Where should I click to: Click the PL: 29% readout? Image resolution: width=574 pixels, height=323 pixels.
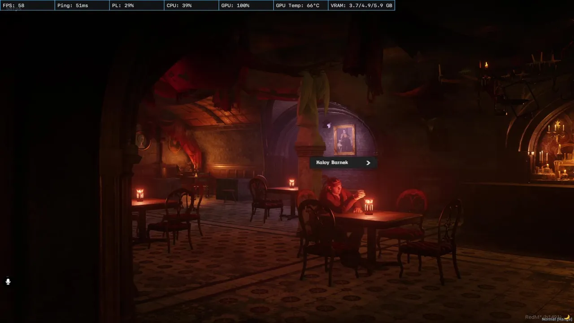(137, 5)
